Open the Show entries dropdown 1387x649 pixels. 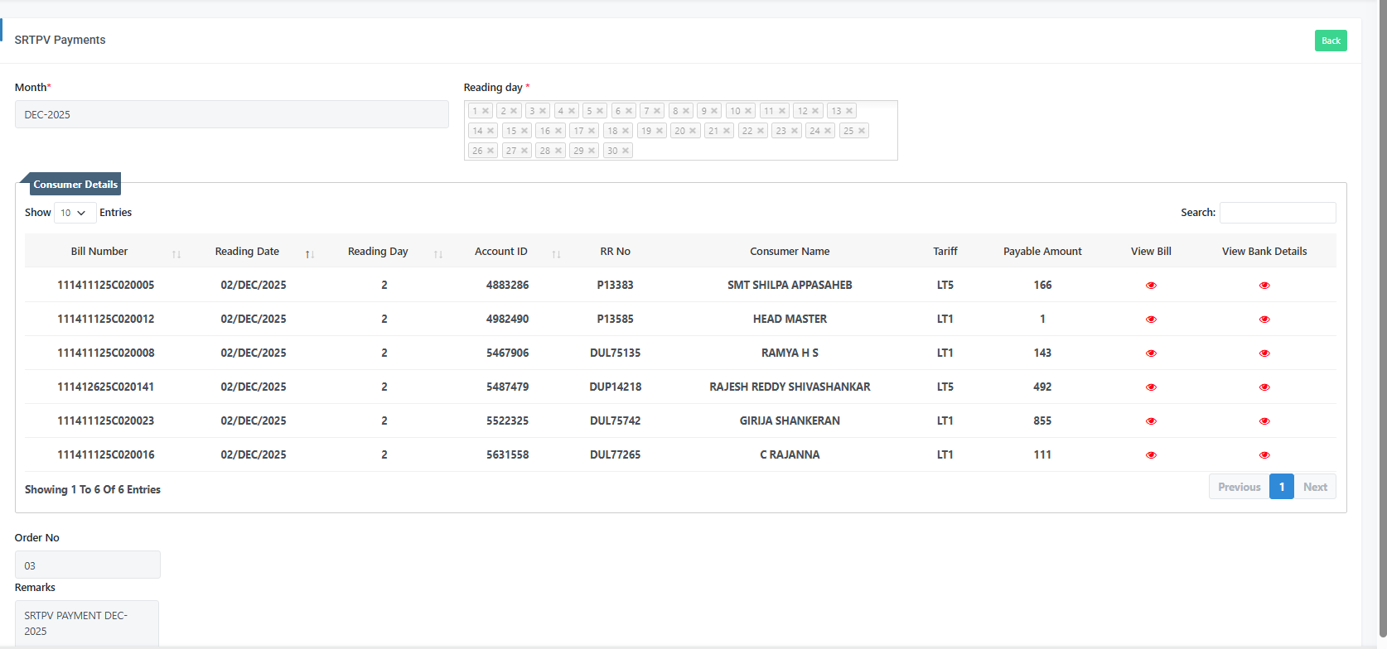[x=75, y=213]
